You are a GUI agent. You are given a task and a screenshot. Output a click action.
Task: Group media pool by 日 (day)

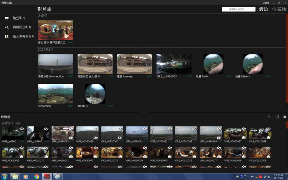[x=269, y=117]
